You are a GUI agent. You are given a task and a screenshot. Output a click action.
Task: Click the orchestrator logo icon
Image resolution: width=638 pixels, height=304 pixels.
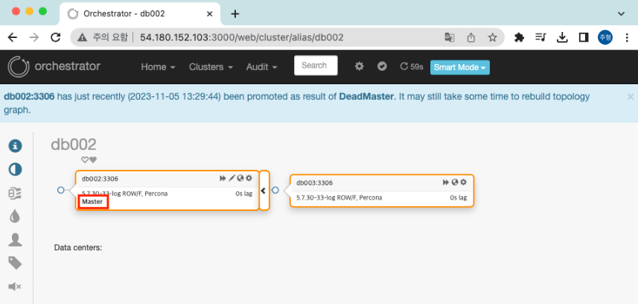click(x=19, y=66)
